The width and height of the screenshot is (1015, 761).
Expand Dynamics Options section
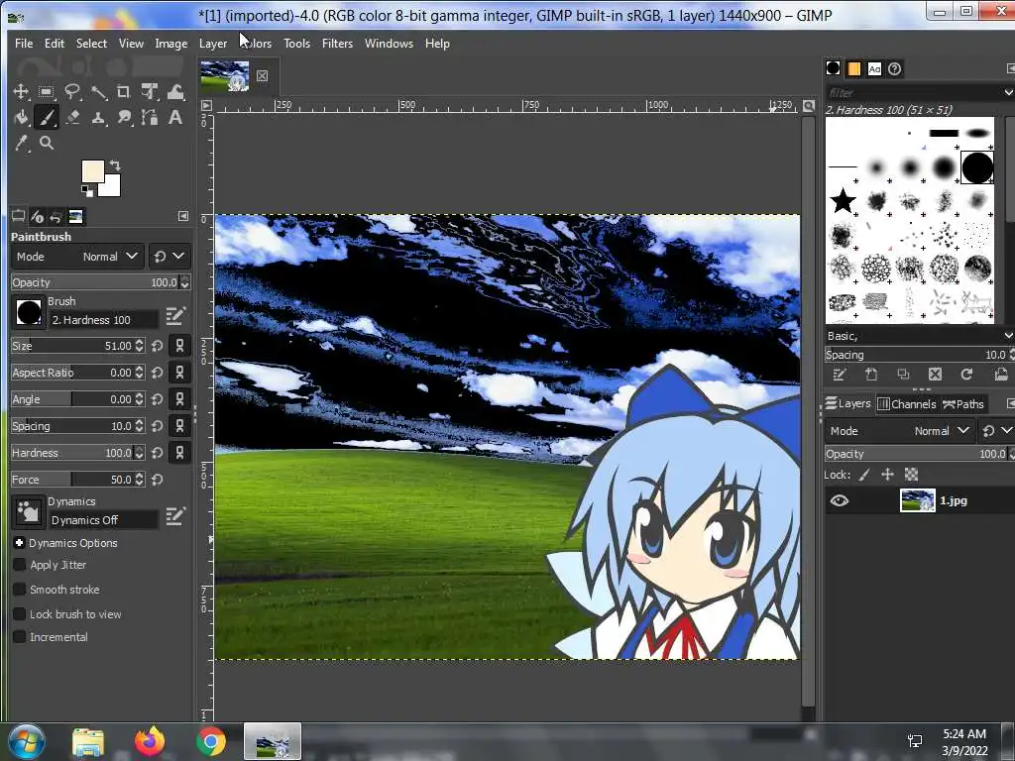coord(19,543)
